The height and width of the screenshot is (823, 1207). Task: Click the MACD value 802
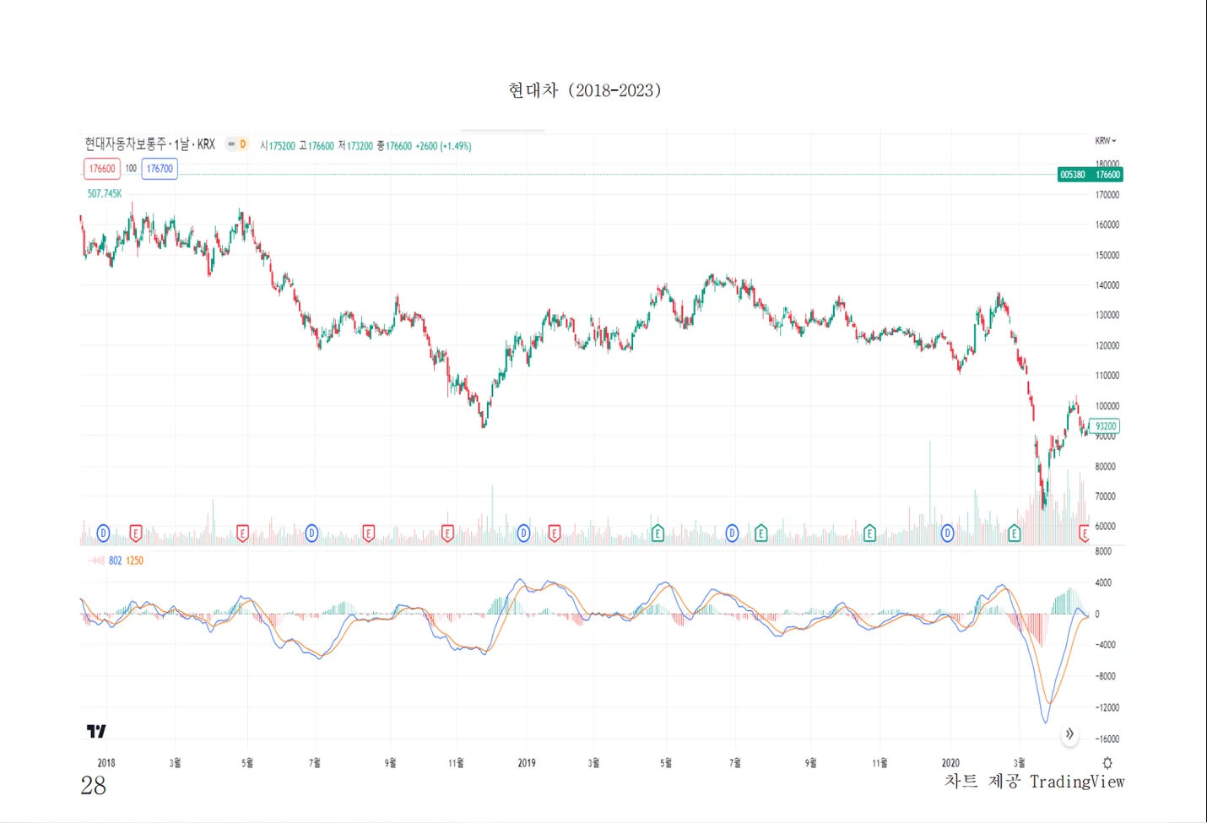point(115,560)
